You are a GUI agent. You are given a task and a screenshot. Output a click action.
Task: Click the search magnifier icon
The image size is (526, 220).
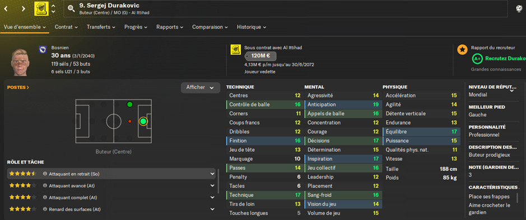71,8
